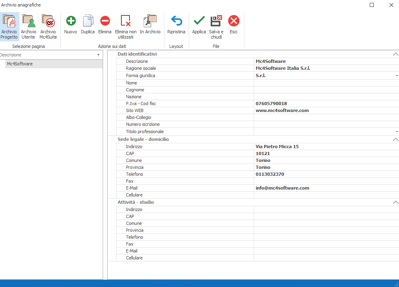The height and width of the screenshot is (287, 399).
Task: Click the empty Nome field
Action: pyautogui.click(x=326, y=83)
